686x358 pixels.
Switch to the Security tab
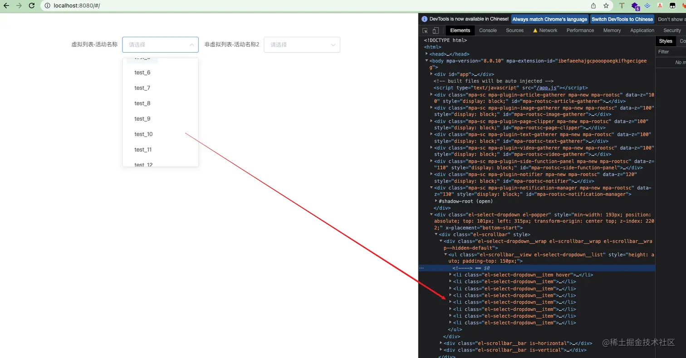click(672, 30)
